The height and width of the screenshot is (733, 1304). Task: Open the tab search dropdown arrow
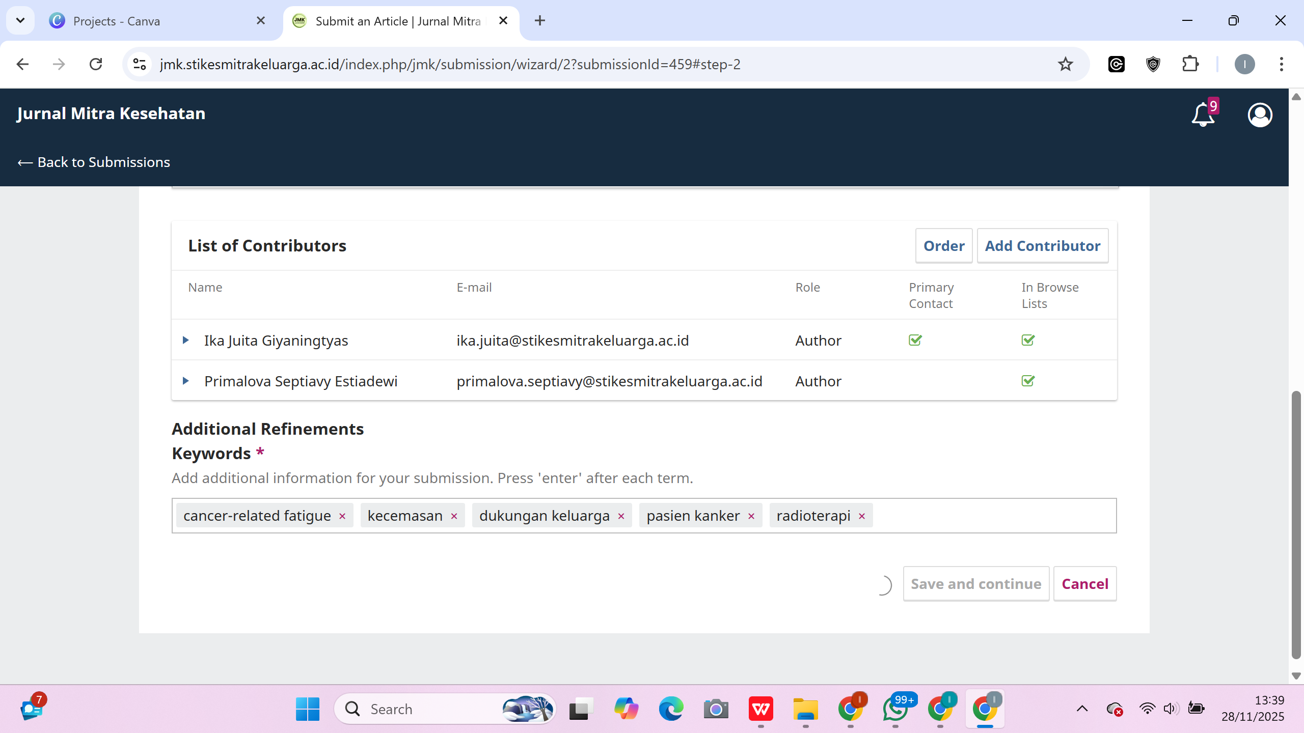[20, 20]
